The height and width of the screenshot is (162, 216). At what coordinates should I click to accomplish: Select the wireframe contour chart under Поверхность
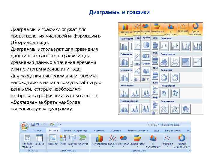point(197,62)
